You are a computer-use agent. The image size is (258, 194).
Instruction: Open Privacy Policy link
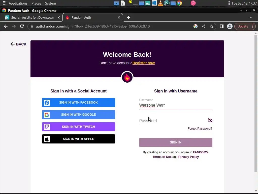pos(188,157)
